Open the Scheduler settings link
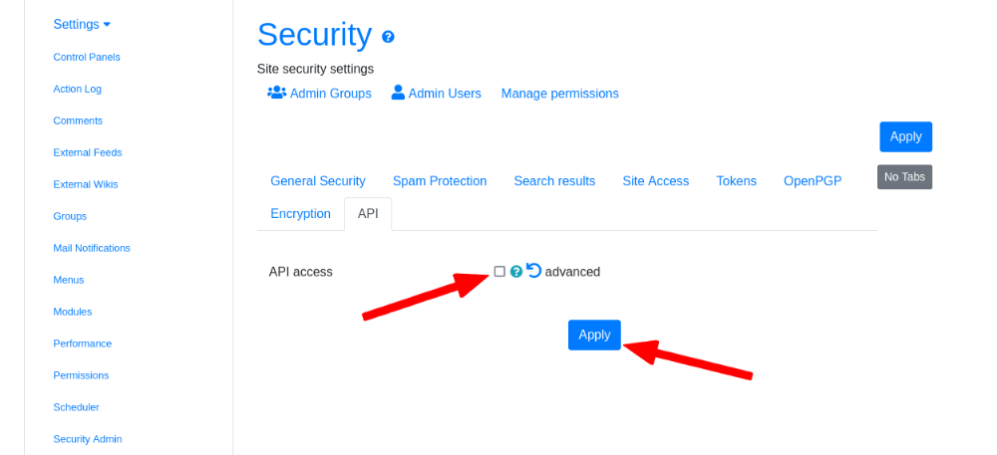997x455 pixels. pyautogui.click(x=77, y=407)
